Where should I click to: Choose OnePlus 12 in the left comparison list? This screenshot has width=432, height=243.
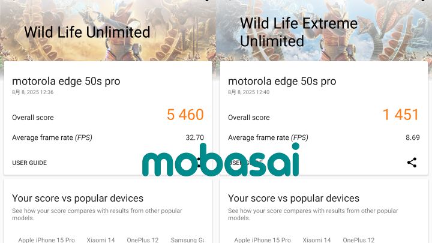pos(142,240)
